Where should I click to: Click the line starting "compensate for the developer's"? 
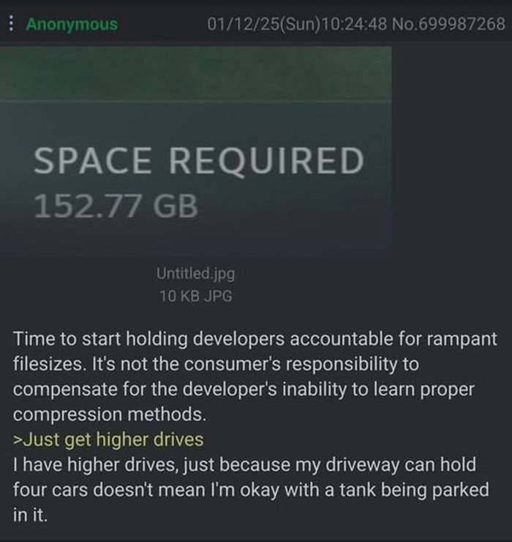point(244,389)
